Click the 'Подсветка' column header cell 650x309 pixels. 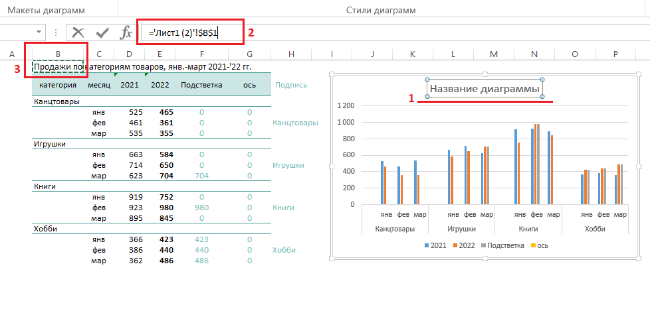(201, 85)
